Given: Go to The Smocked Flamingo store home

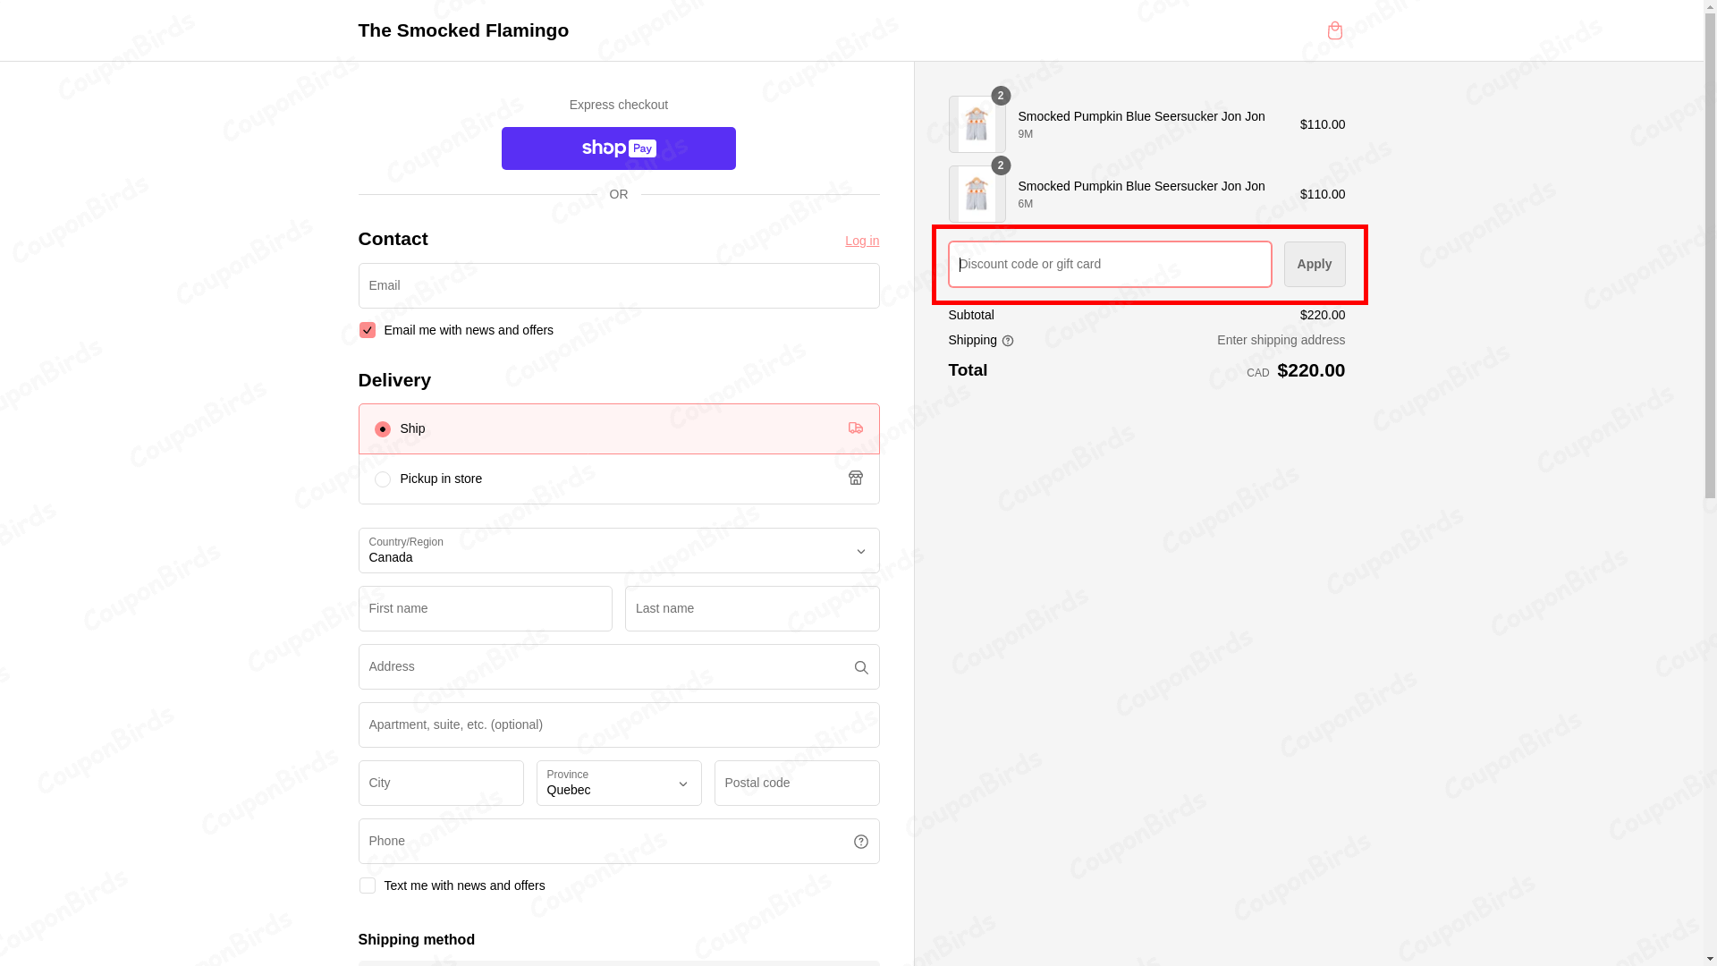Looking at the screenshot, I should point(463,30).
